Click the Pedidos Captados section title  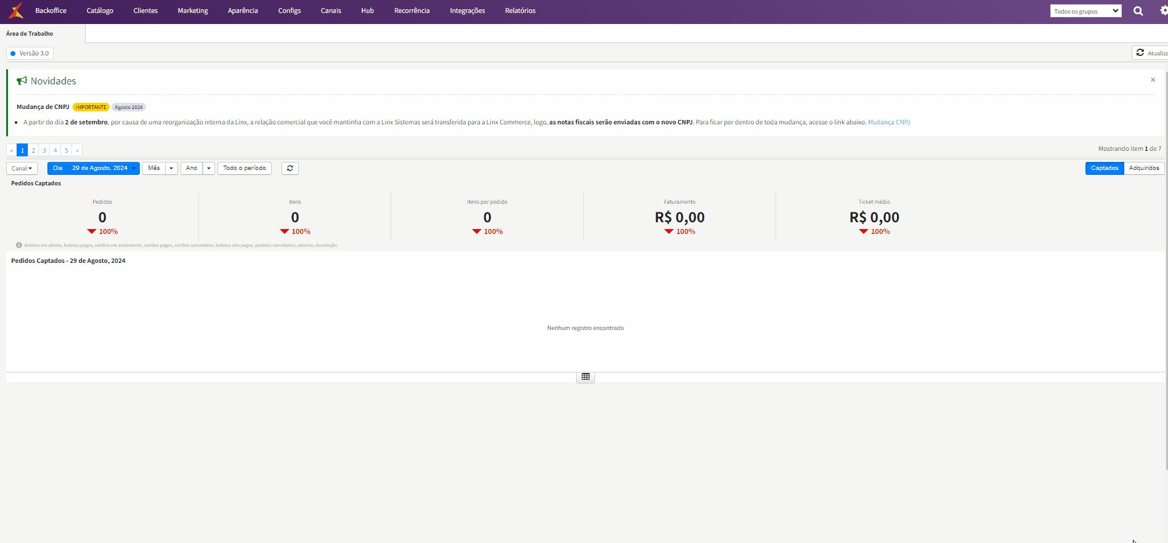[x=36, y=183]
